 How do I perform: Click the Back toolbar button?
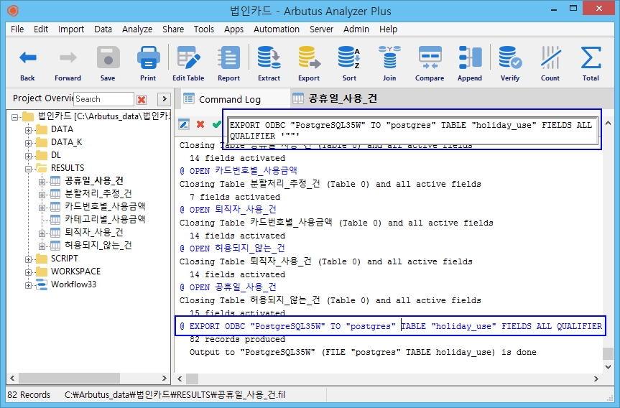coord(28,63)
